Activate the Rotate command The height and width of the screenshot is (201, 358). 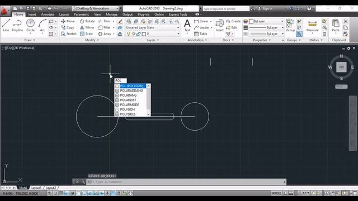pyautogui.click(x=87, y=21)
